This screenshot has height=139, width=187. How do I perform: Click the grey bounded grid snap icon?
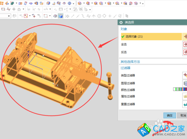coord(127,16)
